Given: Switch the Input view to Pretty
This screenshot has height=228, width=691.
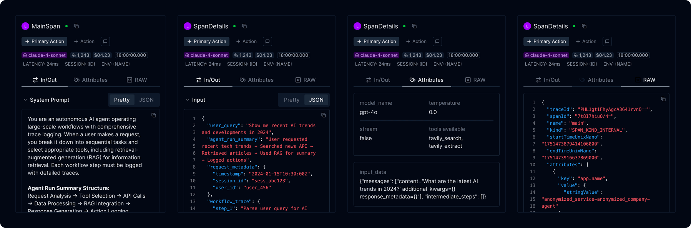Looking at the screenshot, I should [x=291, y=100].
